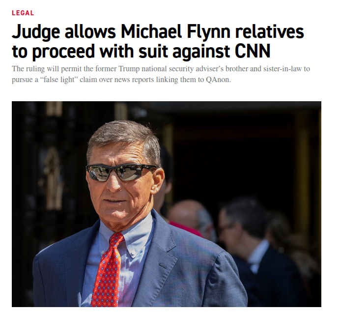Click the Michael Flynn article headline
The height and width of the screenshot is (312, 340).
pyautogui.click(x=158, y=41)
